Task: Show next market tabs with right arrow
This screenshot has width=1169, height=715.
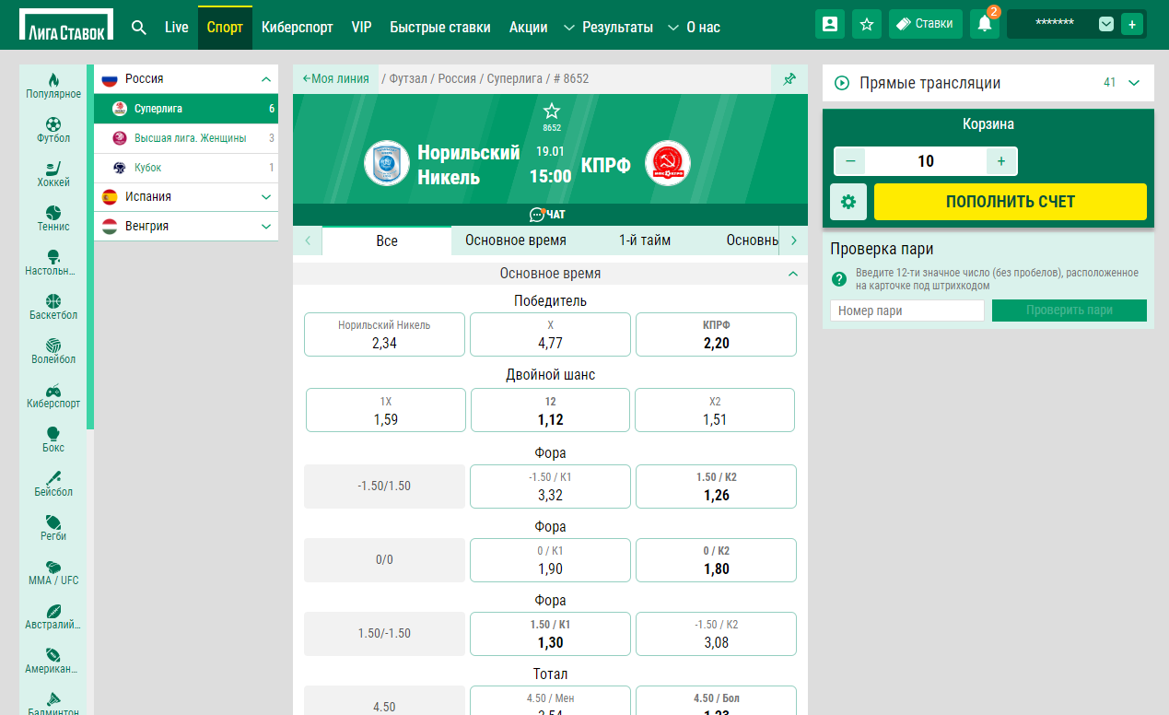Action: coord(794,240)
